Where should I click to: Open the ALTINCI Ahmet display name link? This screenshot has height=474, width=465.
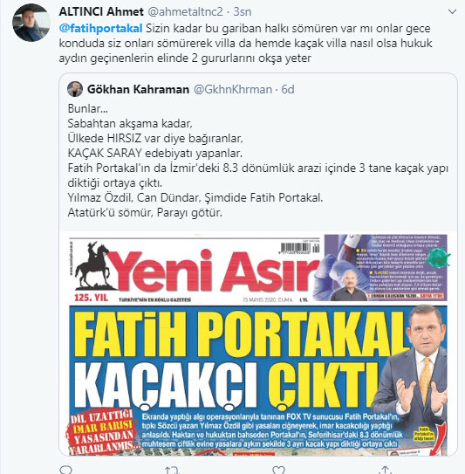pyautogui.click(x=101, y=12)
